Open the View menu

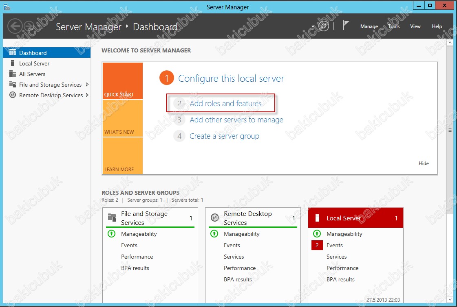tap(415, 26)
